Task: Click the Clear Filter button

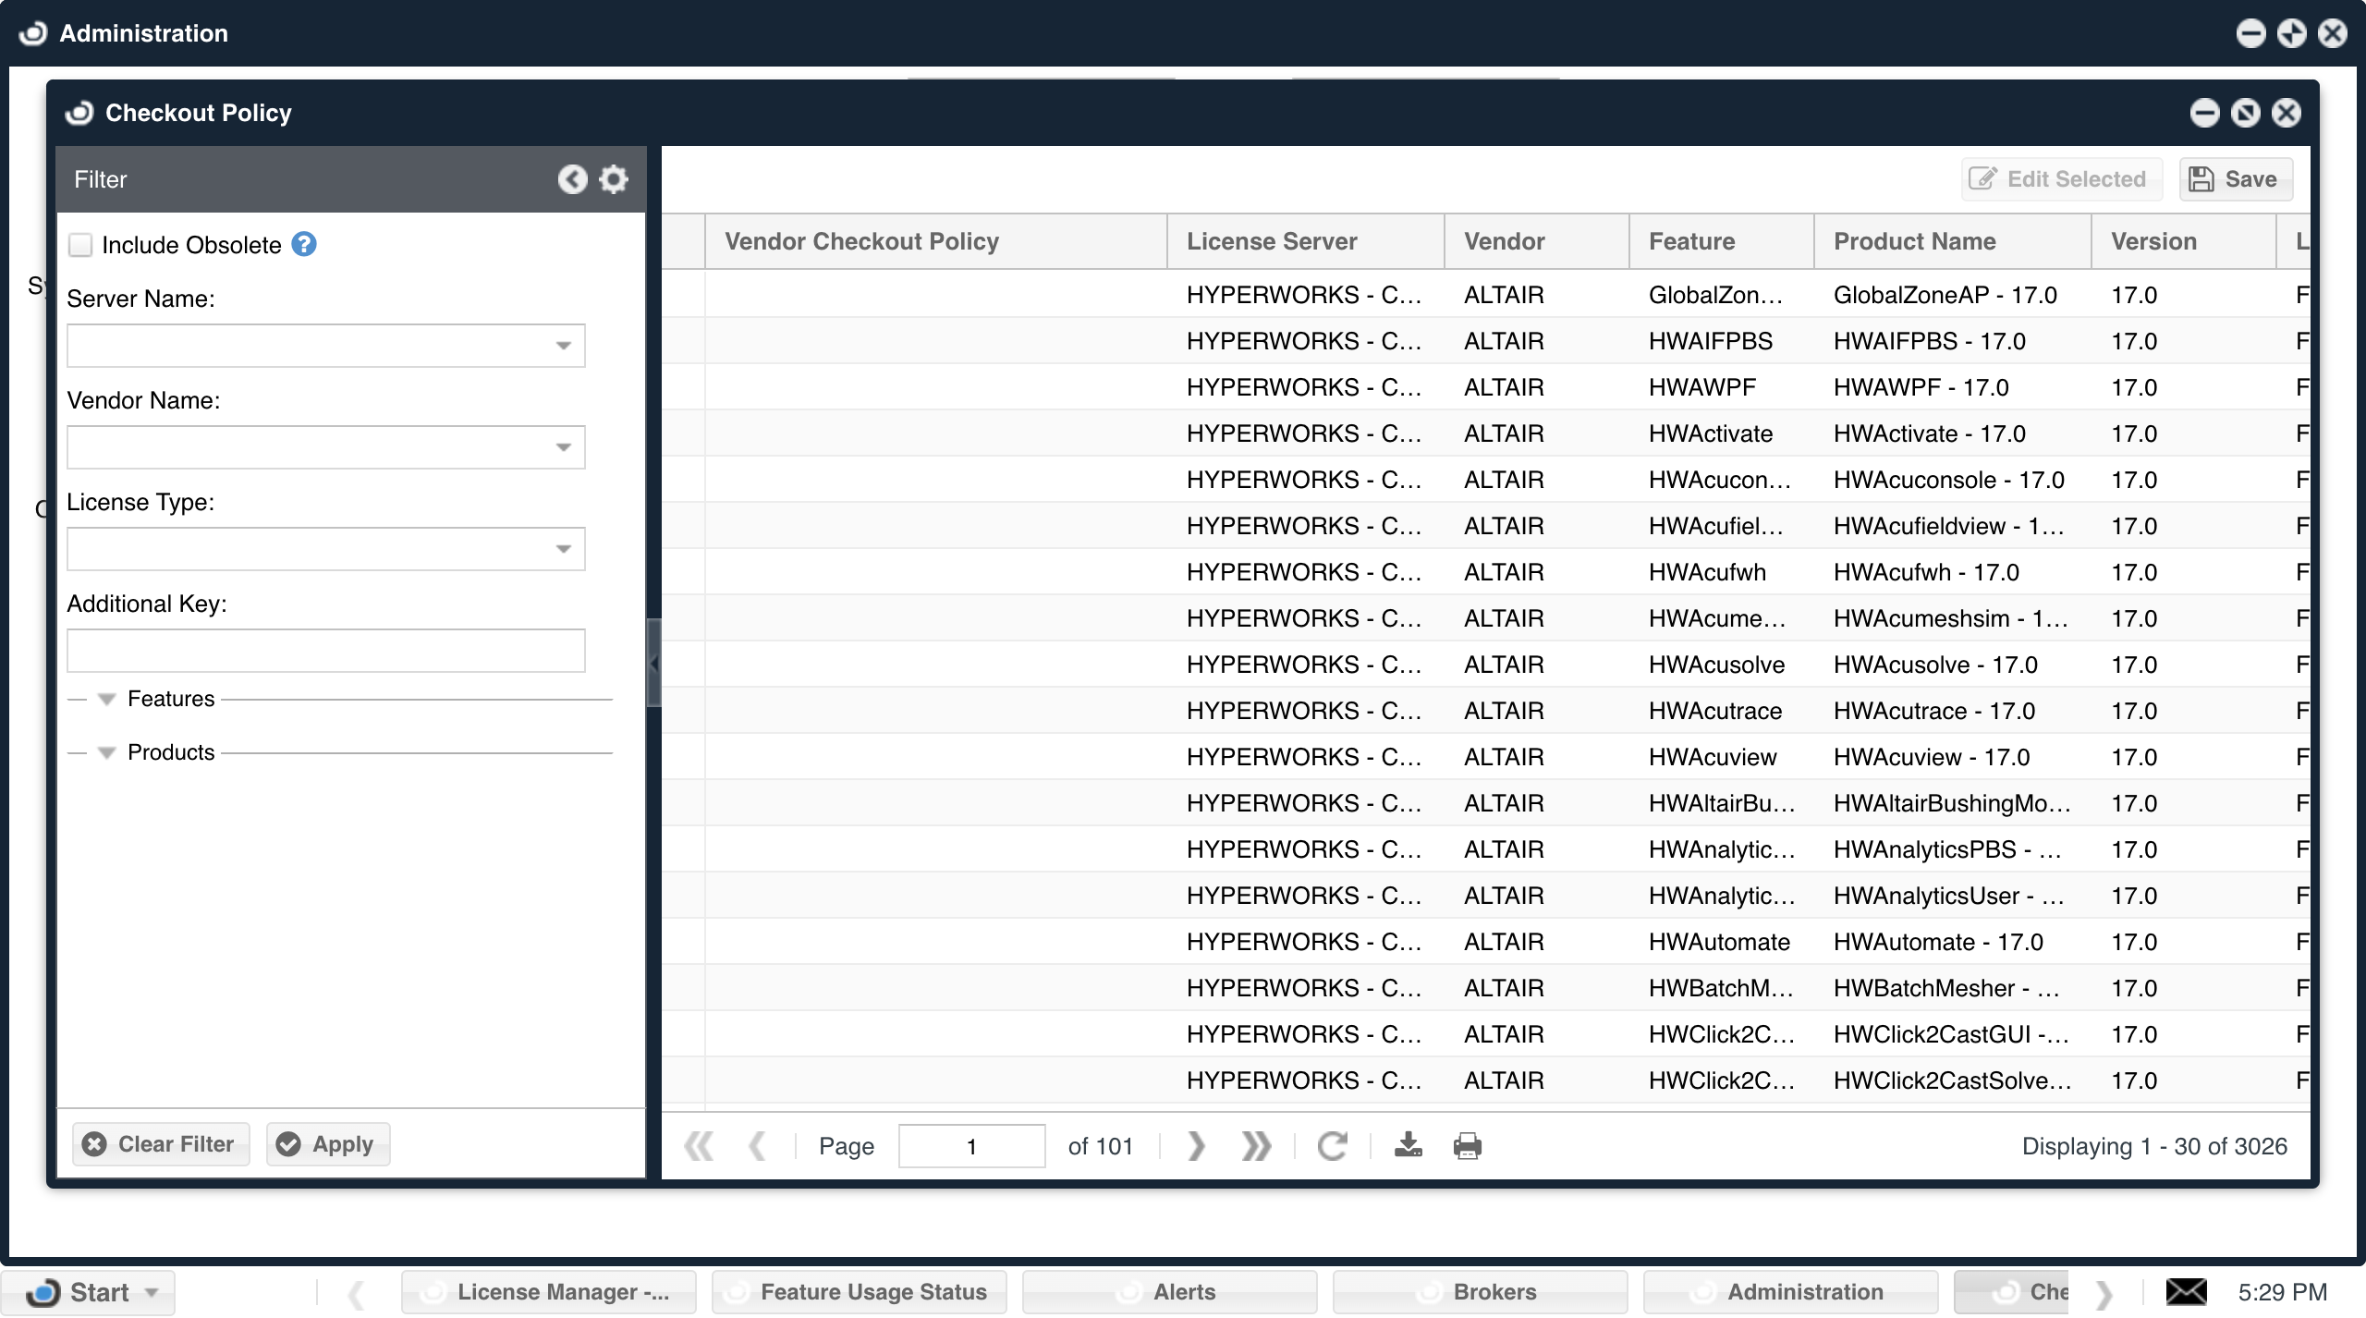Action: (161, 1144)
